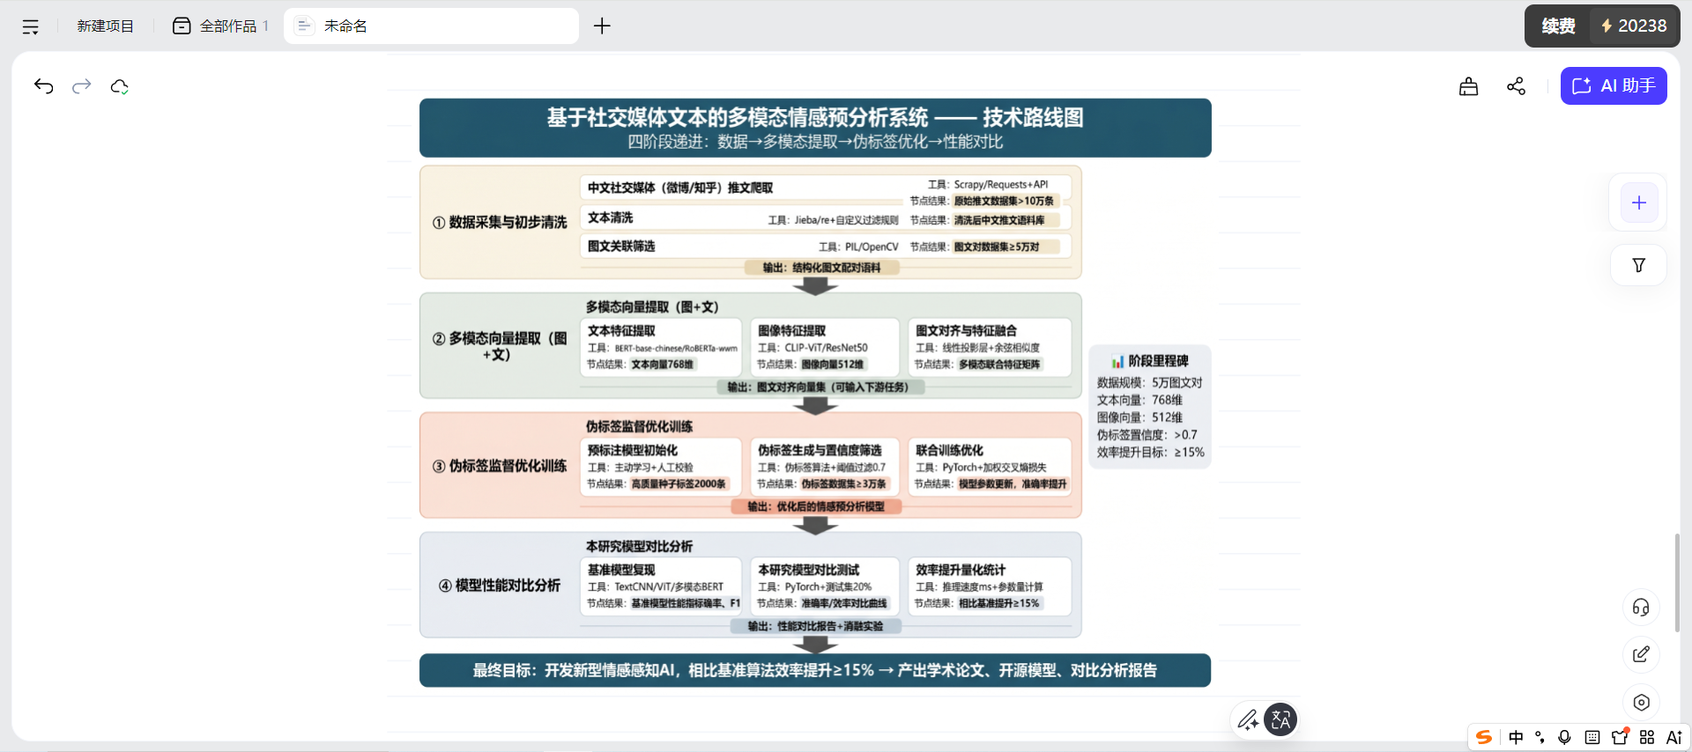Click the '④ 模型性能对比分析' stage label

point(500,586)
